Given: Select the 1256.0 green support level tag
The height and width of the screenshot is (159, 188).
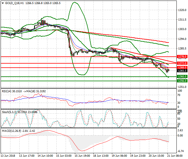Looking at the screenshot, I should coord(182,81).
